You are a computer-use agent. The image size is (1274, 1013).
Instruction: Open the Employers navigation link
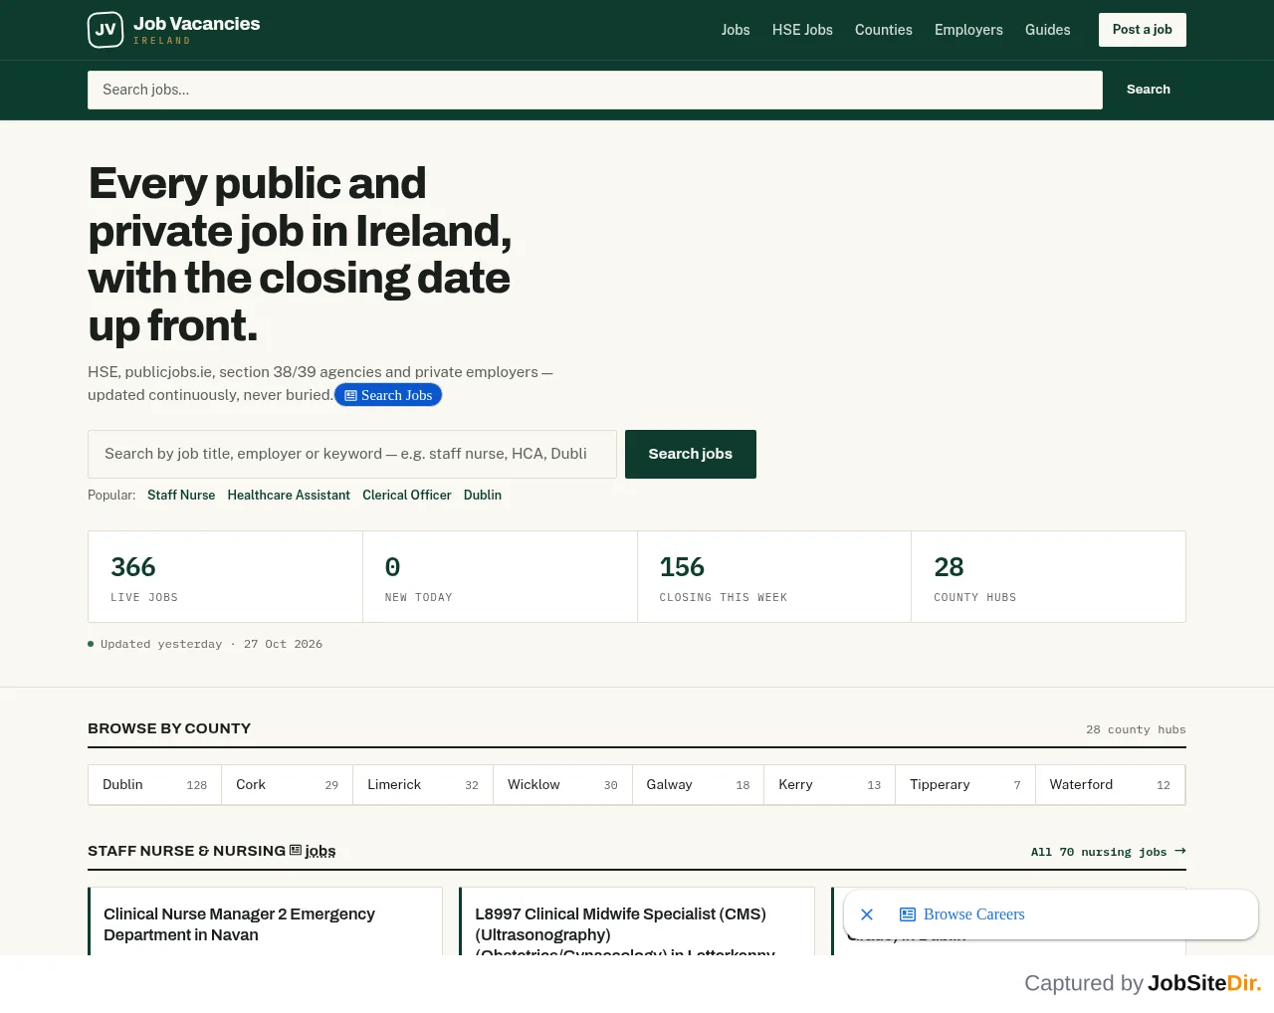click(x=968, y=30)
